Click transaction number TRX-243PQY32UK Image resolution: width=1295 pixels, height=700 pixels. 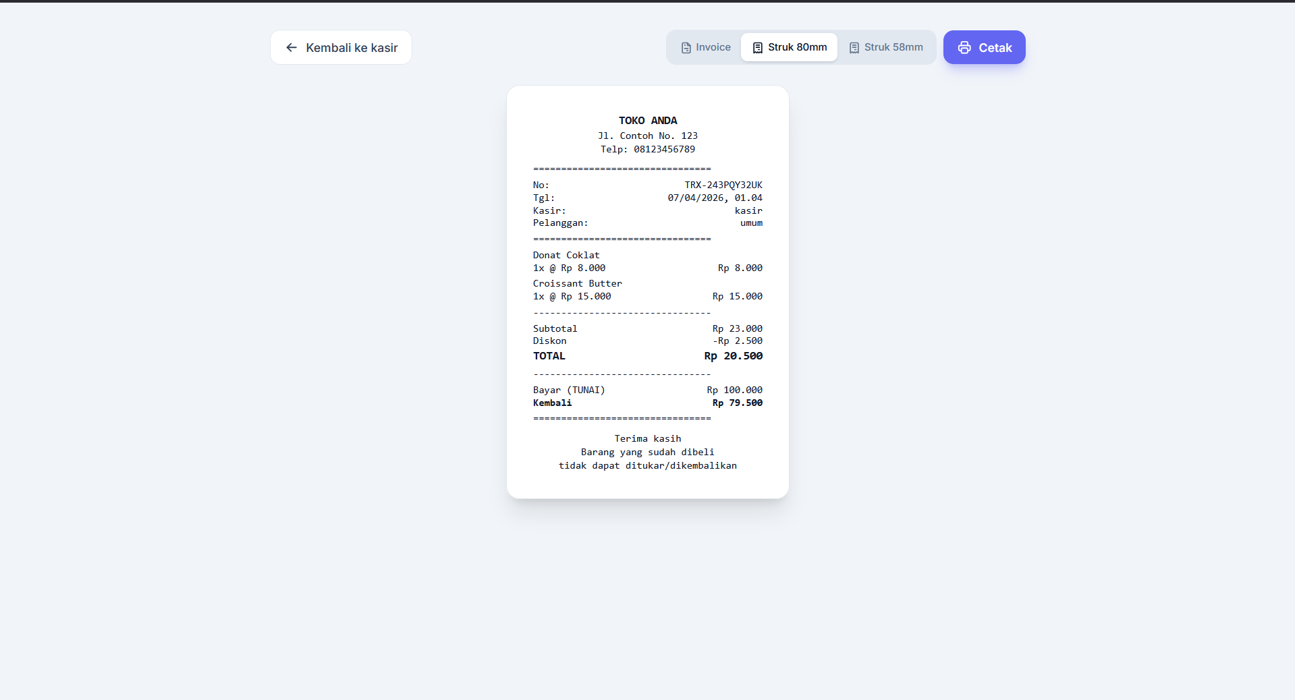pos(723,185)
